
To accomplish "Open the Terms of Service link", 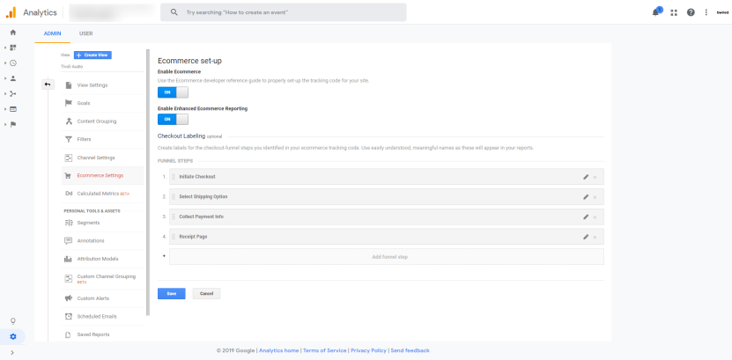I will [325, 350].
